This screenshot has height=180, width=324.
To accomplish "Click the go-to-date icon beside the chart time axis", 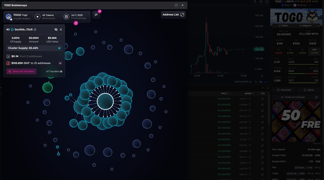I will click(261, 76).
